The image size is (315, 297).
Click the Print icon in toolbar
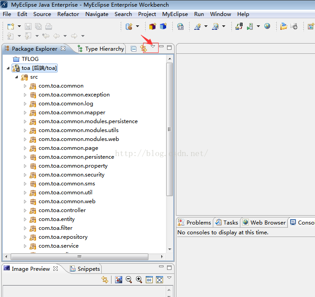(x=48, y=27)
